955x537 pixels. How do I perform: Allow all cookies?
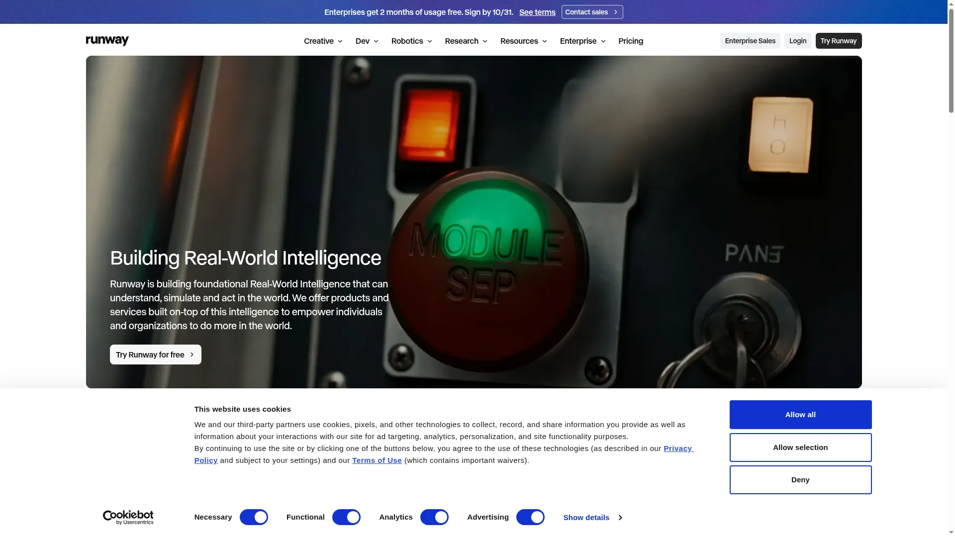800,415
